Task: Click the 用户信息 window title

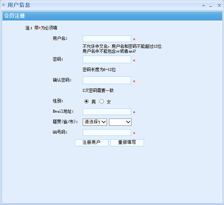Action: [19, 5]
